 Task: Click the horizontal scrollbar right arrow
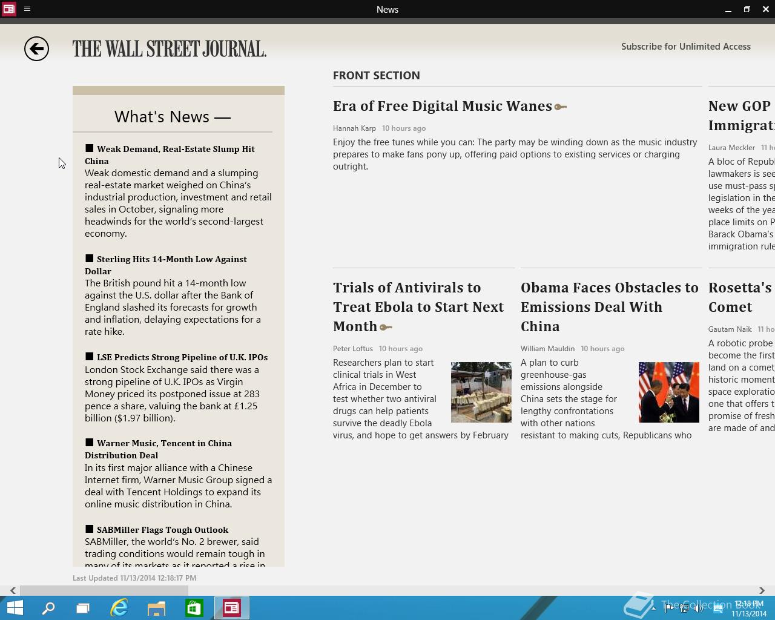pos(762,590)
